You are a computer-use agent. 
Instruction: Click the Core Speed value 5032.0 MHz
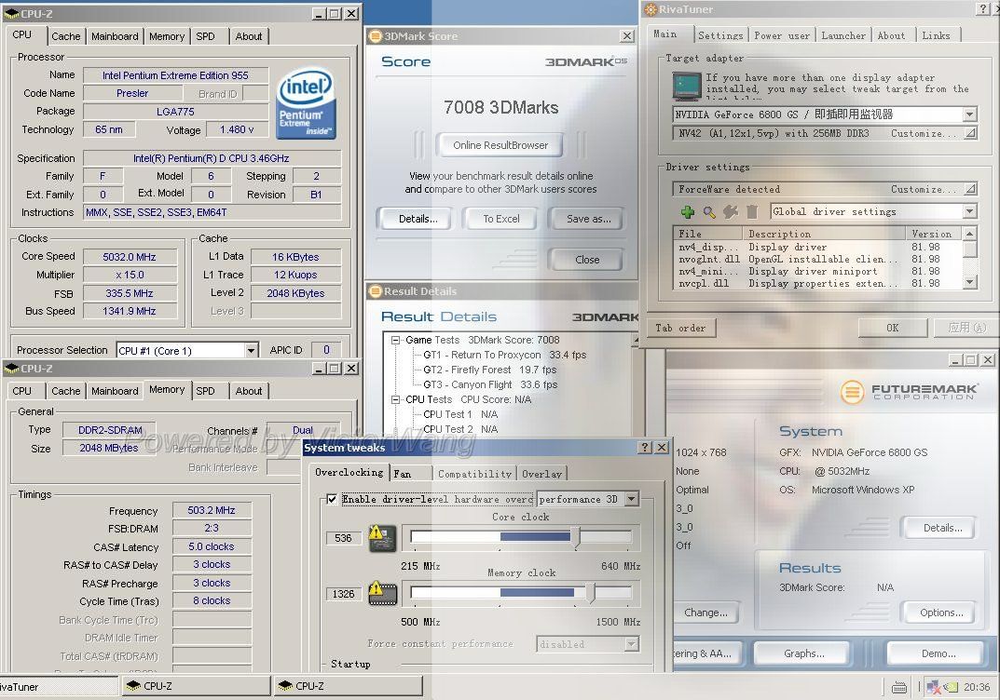coord(130,257)
